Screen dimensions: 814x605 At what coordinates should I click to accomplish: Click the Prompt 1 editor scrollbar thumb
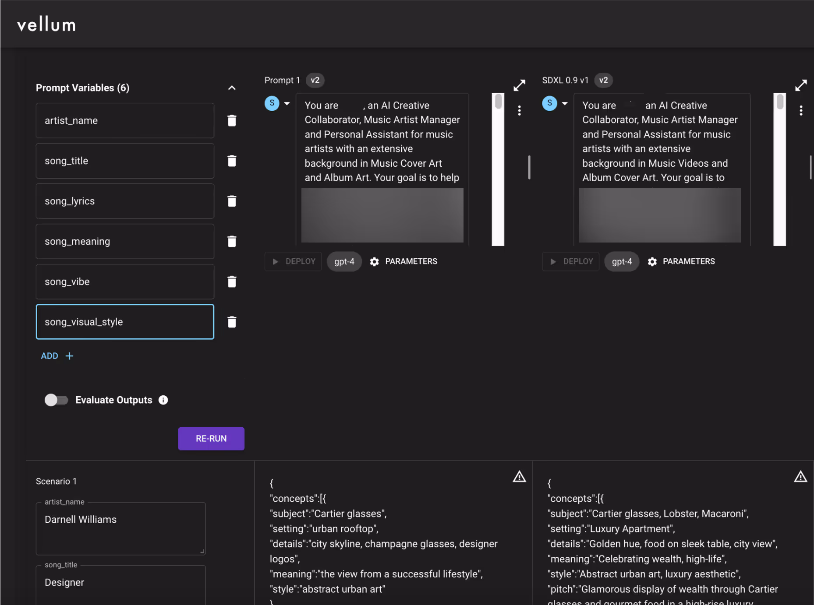[498, 102]
